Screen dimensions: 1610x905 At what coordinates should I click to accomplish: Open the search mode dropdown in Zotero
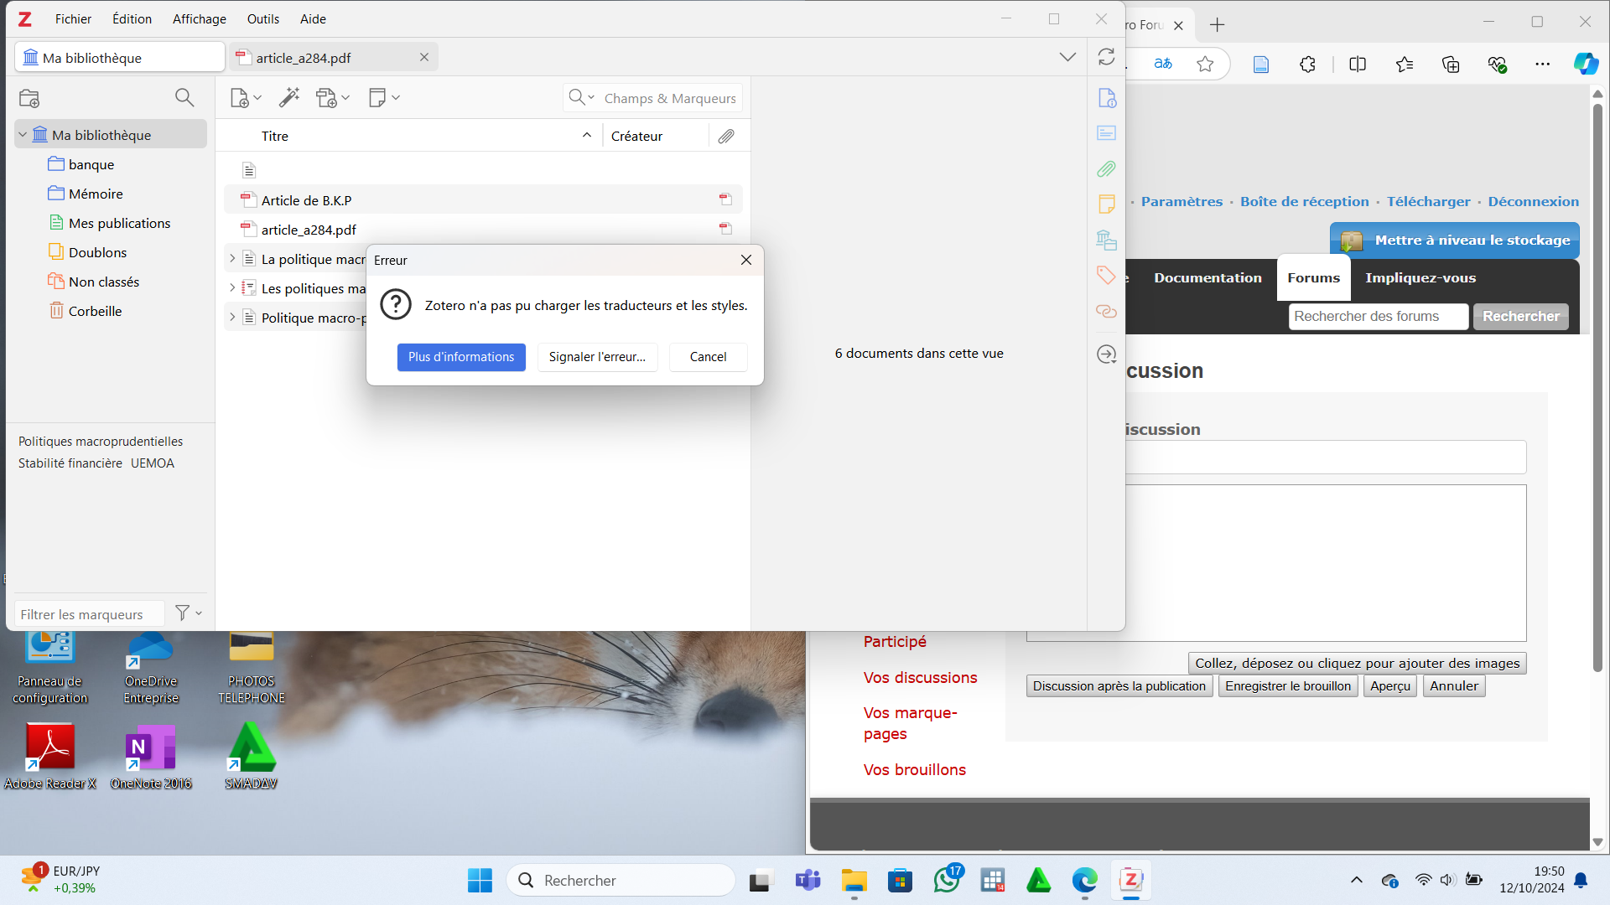(581, 98)
